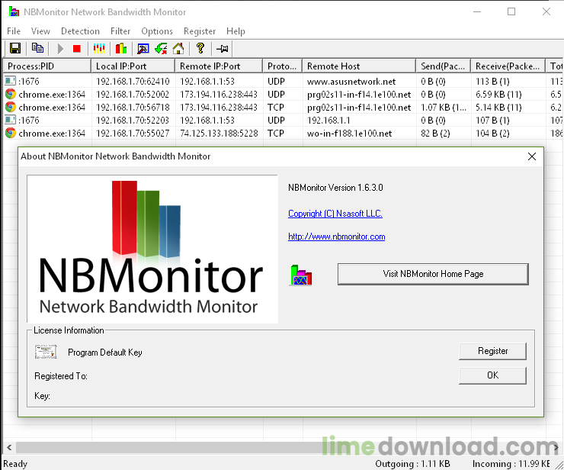Click process icon in the 192.168.1.70:52203 row

click(11, 120)
